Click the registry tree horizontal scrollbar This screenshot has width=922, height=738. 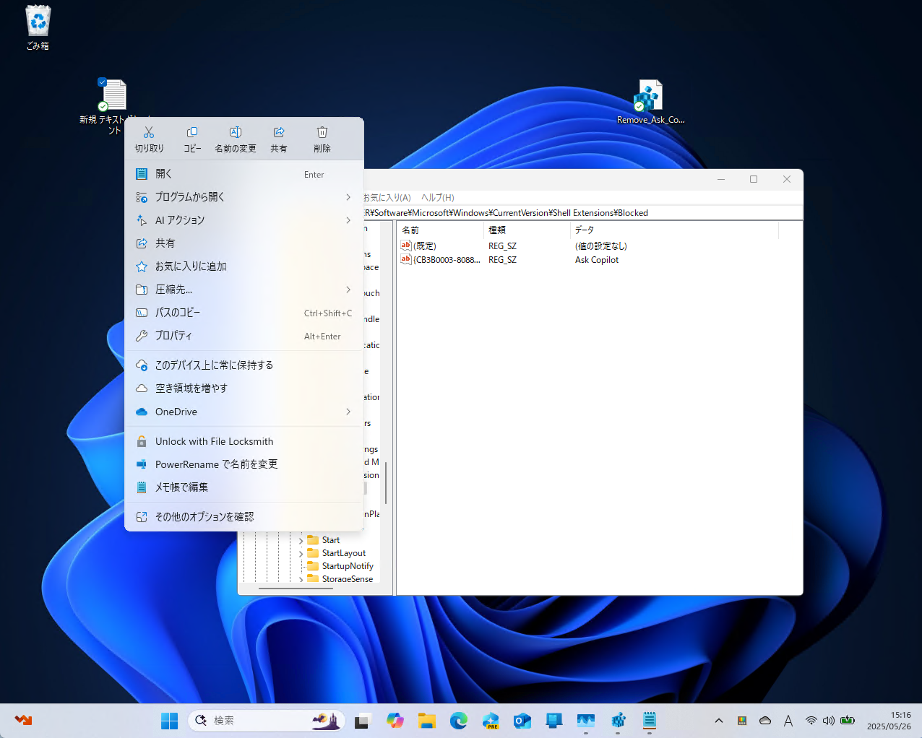(x=296, y=589)
